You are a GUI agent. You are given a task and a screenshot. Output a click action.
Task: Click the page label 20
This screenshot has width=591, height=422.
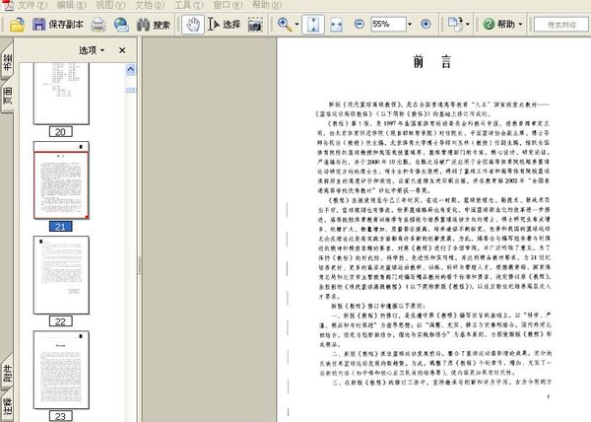coord(60,132)
